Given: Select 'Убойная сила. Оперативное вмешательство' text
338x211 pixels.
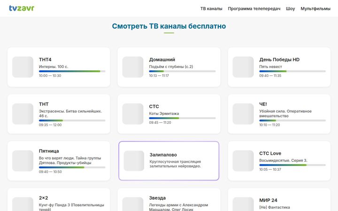Looking at the screenshot, I should tap(285, 113).
